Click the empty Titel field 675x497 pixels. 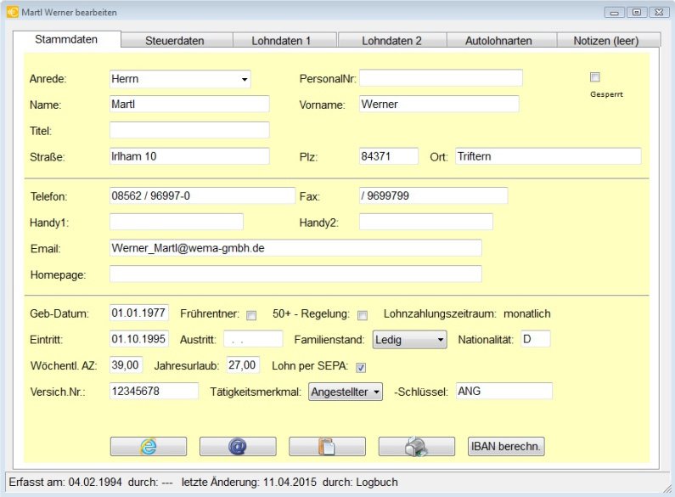[x=189, y=130]
